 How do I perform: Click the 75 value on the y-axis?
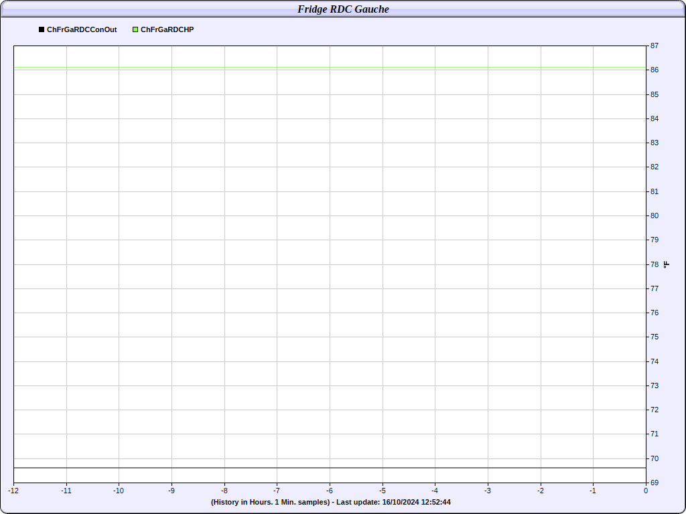click(x=654, y=337)
